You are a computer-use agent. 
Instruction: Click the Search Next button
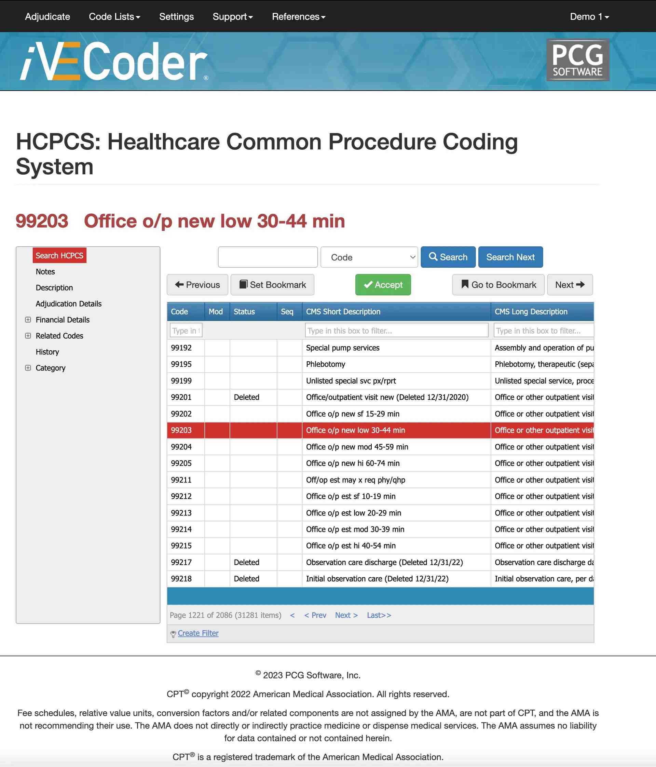pos(510,257)
